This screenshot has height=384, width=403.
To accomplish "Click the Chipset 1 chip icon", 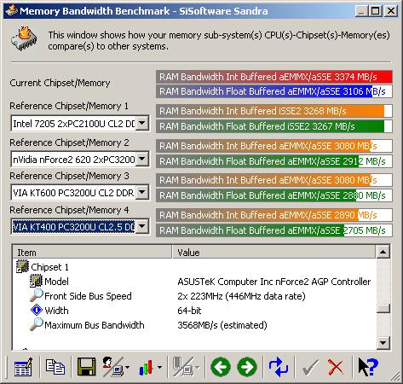I will 22,267.
